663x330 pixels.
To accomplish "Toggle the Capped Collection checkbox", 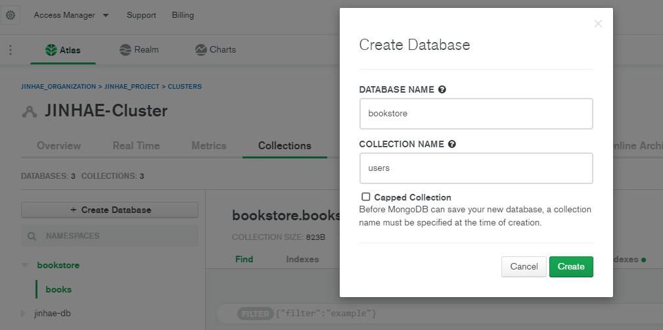I will [366, 197].
